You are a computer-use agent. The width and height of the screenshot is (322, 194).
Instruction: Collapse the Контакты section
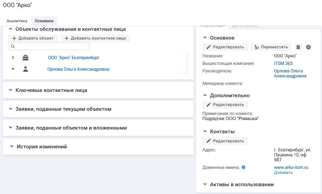(205, 132)
